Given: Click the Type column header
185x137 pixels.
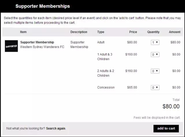Looking at the screenshot, I should click(x=101, y=32).
